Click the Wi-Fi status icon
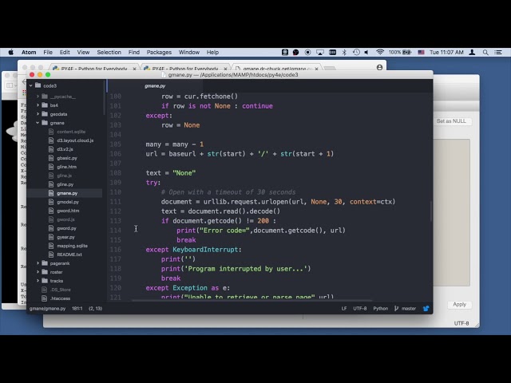 tap(380, 52)
